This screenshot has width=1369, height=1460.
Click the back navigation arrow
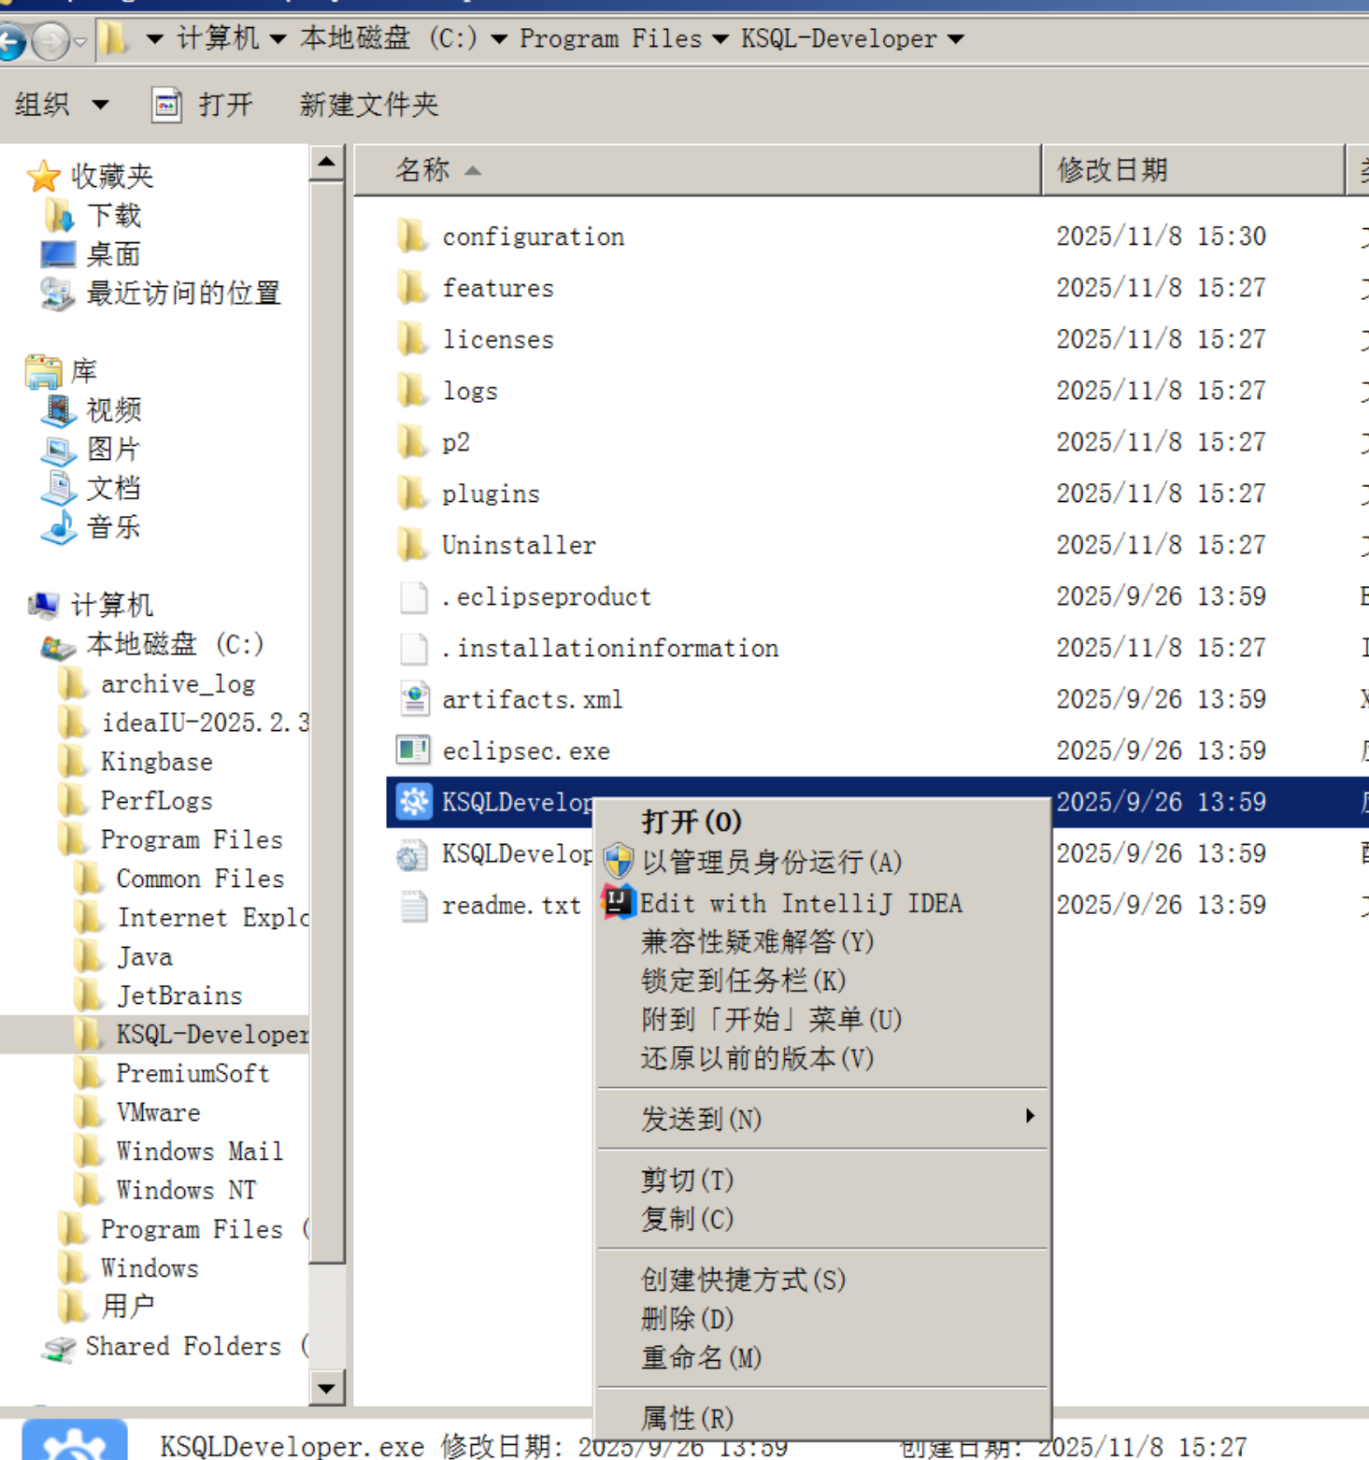15,41
